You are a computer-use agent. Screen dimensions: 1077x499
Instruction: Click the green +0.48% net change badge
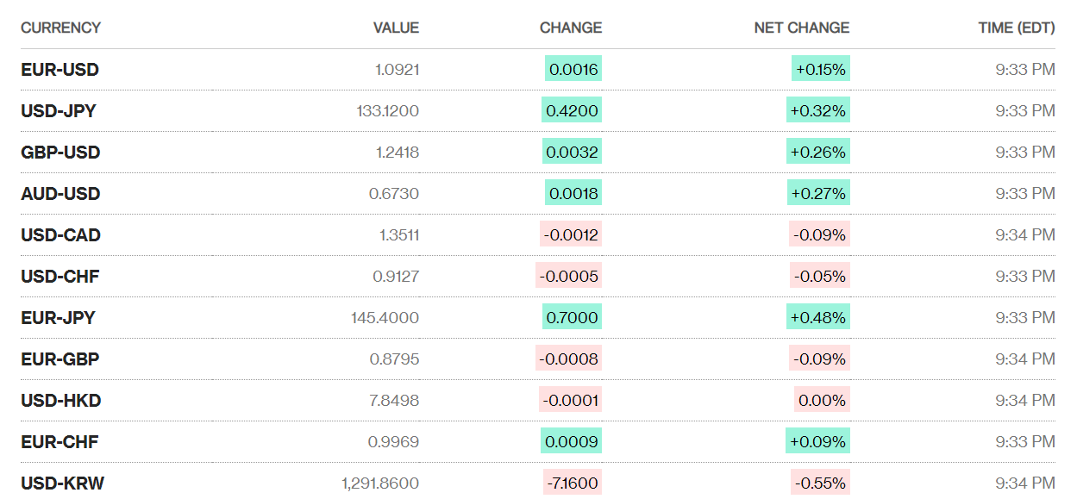pos(817,318)
